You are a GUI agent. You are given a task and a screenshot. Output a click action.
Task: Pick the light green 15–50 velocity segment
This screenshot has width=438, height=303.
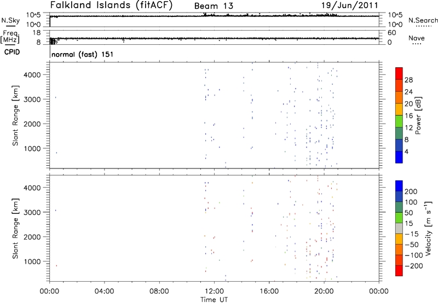(x=399, y=218)
